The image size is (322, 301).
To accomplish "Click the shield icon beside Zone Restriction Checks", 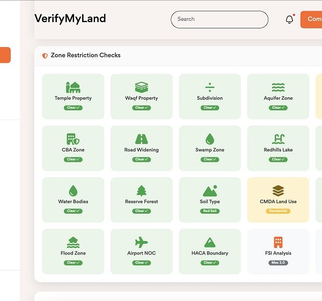I will point(45,56).
